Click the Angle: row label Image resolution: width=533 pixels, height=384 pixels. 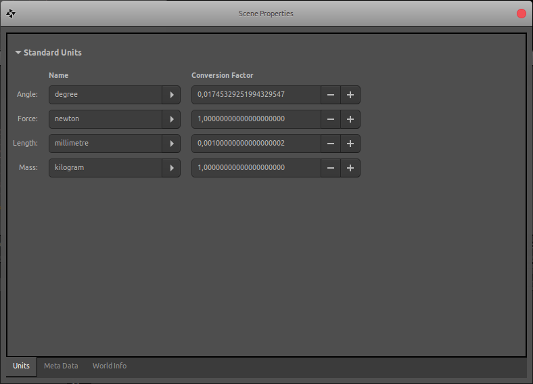click(x=27, y=94)
